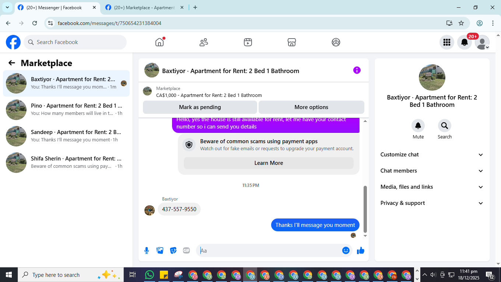Image resolution: width=501 pixels, height=282 pixels.
Task: Open the Shifa Sherin conversation
Action: tap(66, 163)
